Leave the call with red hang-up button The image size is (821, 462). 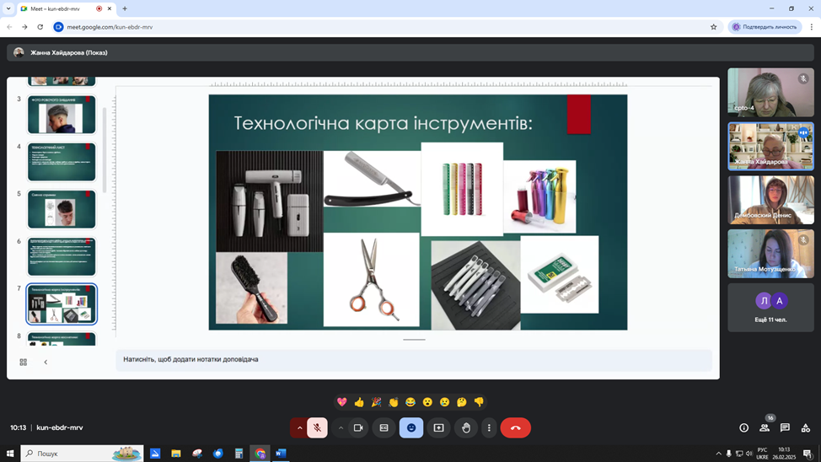[516, 427]
